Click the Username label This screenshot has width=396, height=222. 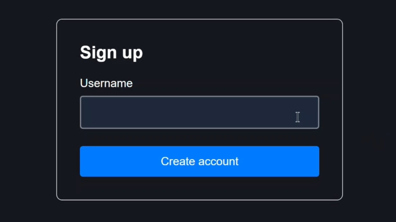pos(106,83)
